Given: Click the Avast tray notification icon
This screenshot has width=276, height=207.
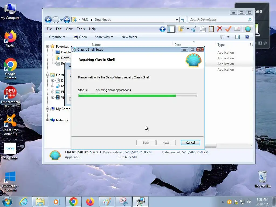Looking at the screenshot, I should click(229, 202).
